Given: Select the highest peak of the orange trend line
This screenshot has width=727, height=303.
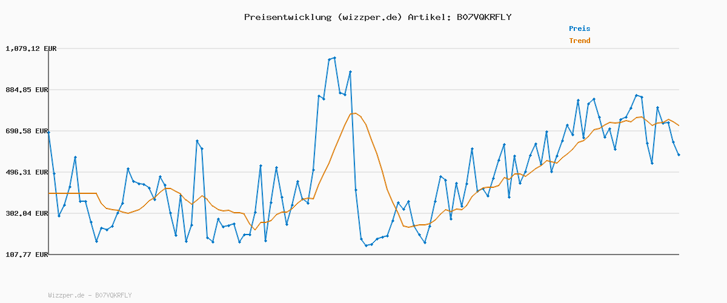Looking at the screenshot, I should [x=356, y=113].
